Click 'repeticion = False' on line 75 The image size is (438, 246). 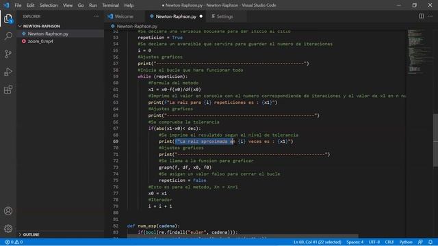point(183,180)
